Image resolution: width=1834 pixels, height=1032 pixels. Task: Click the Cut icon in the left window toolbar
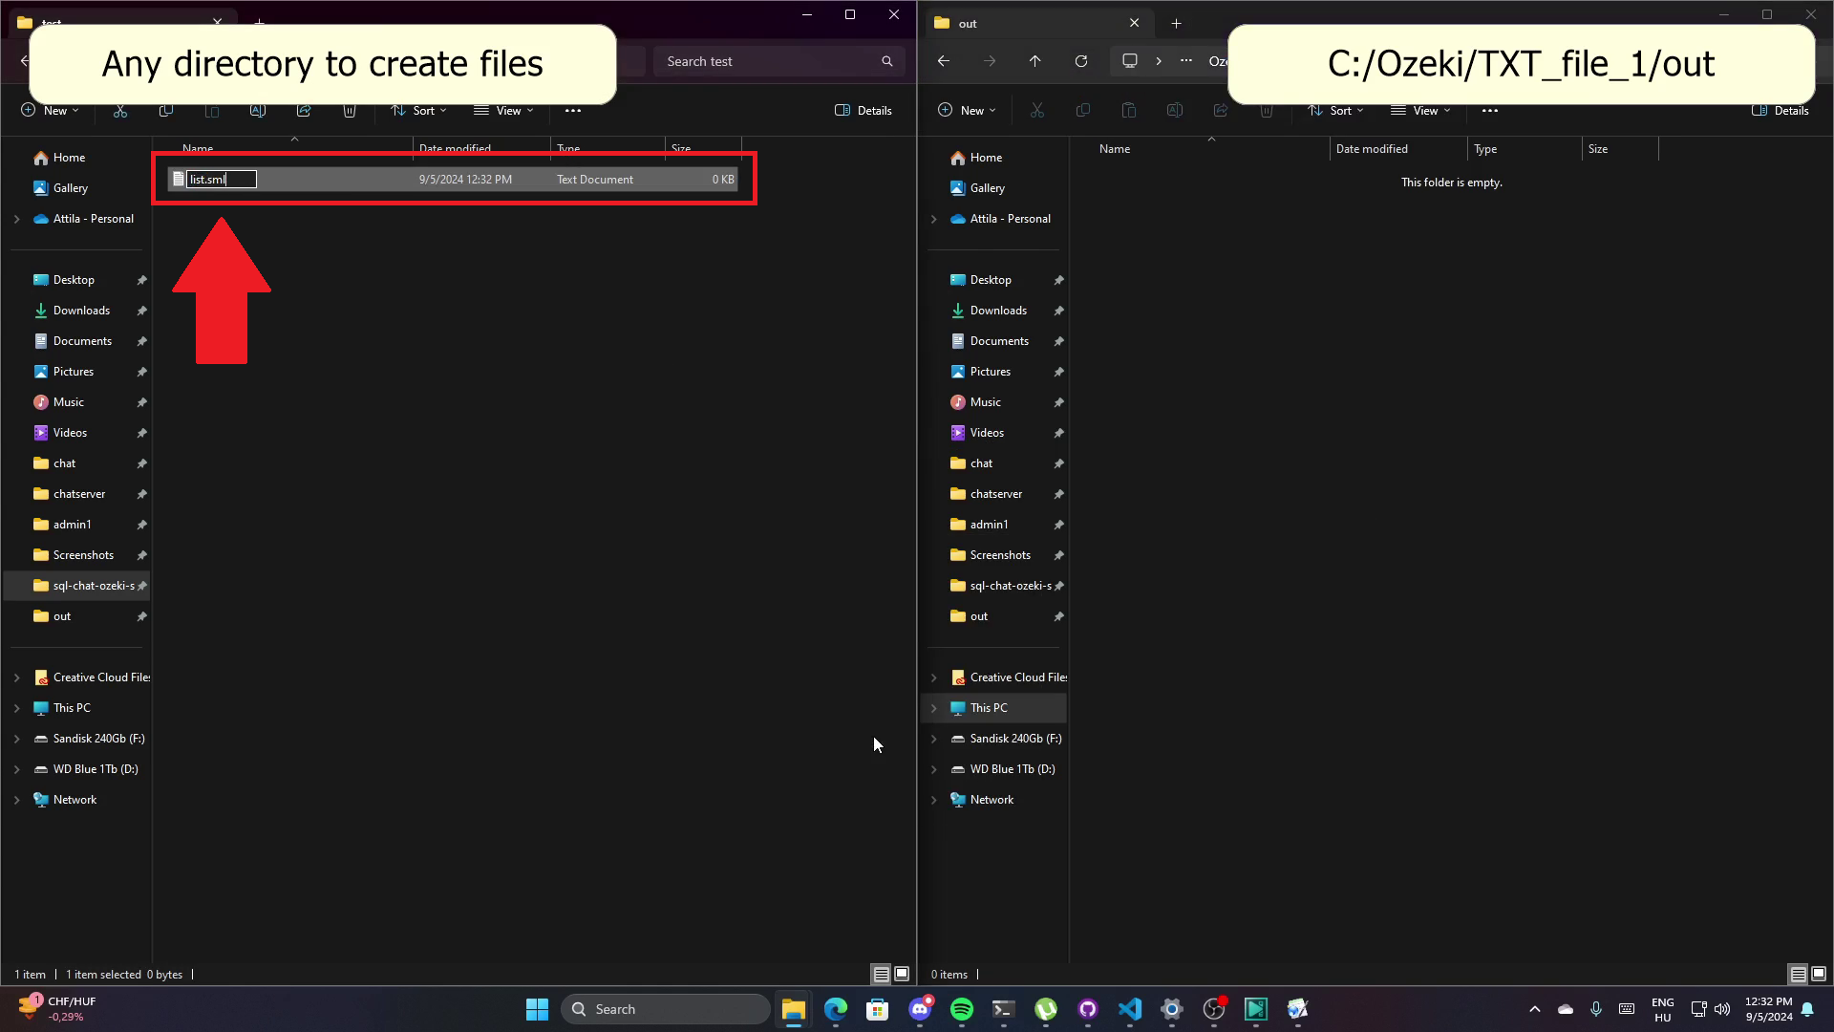pyautogui.click(x=120, y=111)
